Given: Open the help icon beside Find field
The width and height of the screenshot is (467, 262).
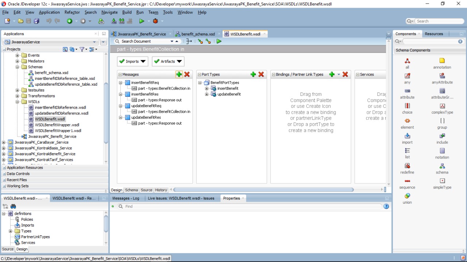Looking at the screenshot, I should [x=386, y=206].
